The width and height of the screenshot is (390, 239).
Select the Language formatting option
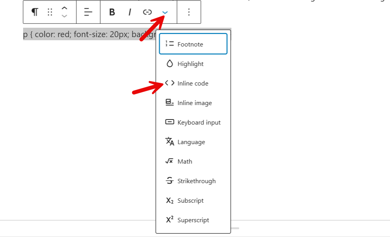[x=191, y=141]
